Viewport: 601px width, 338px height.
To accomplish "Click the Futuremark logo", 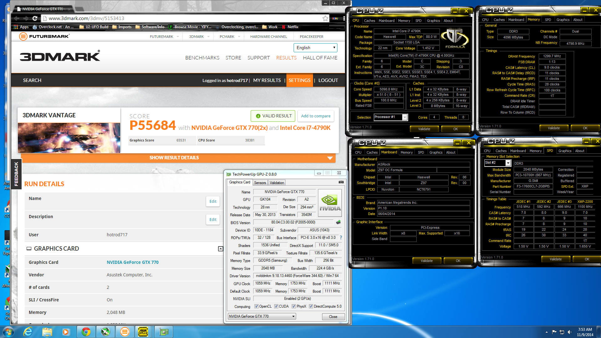I will pyautogui.click(x=44, y=36).
